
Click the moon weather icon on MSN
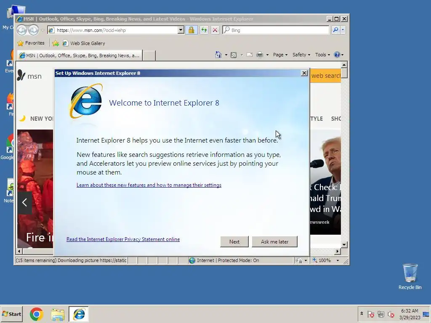pyautogui.click(x=22, y=118)
